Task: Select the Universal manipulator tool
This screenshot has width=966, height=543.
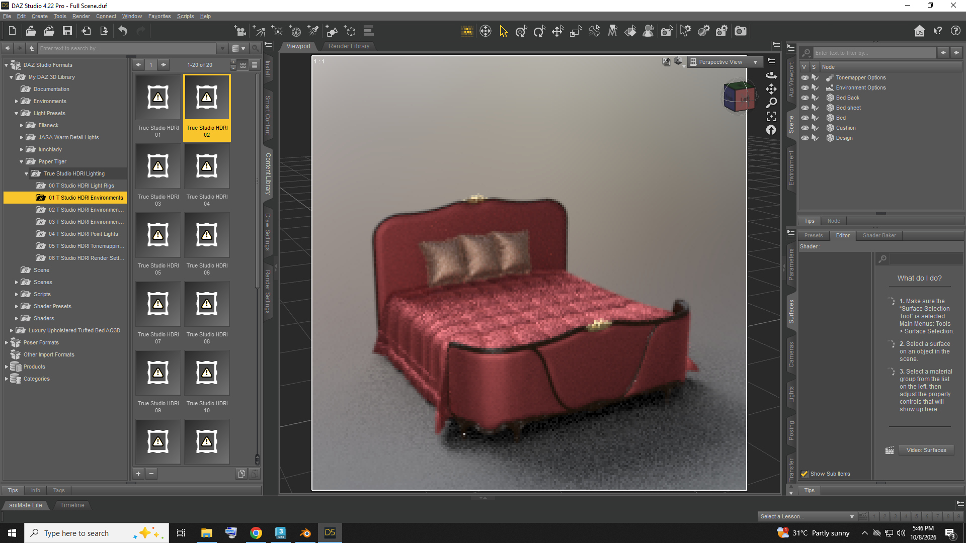Action: (521, 31)
